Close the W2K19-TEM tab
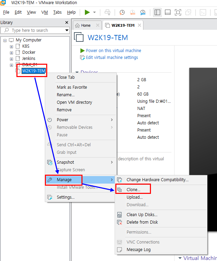This screenshot has width=217, height=261. click(139, 25)
